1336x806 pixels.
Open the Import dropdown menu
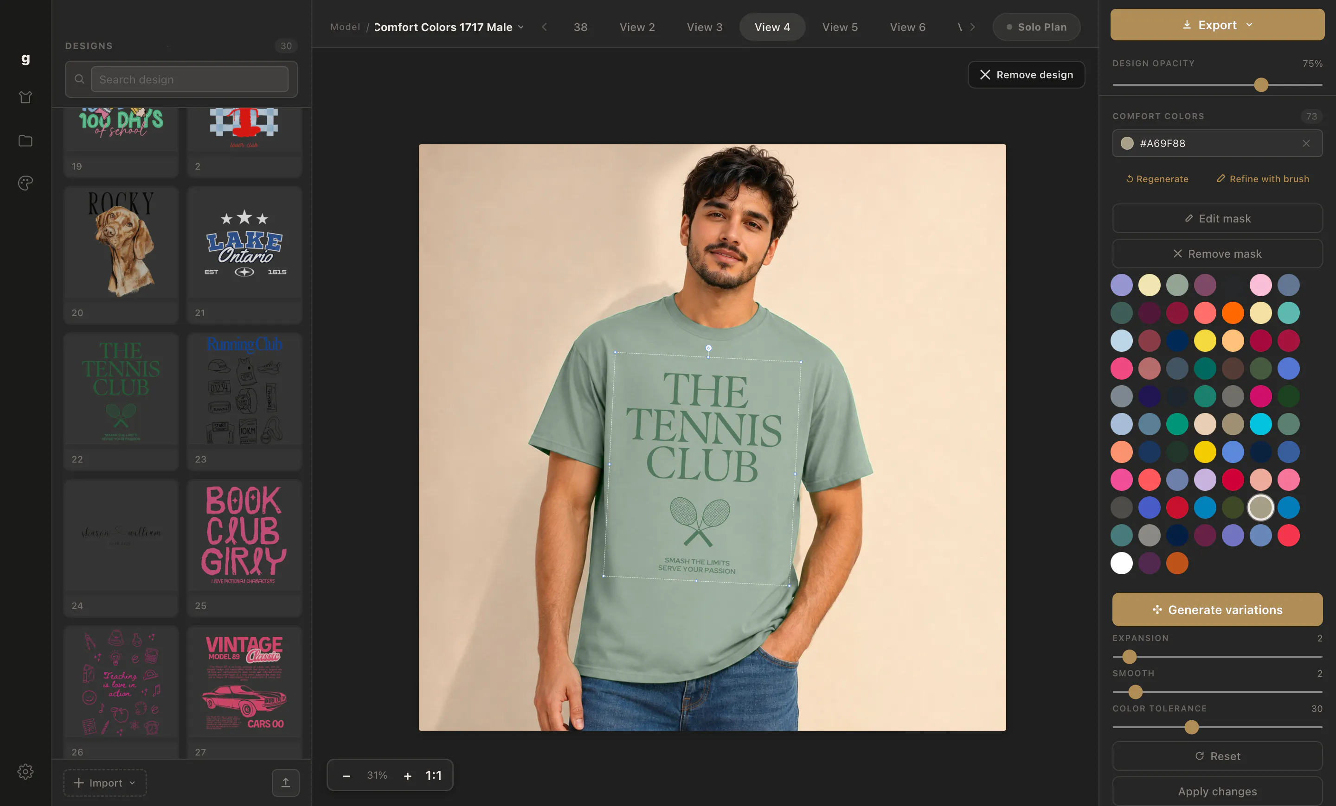105,782
